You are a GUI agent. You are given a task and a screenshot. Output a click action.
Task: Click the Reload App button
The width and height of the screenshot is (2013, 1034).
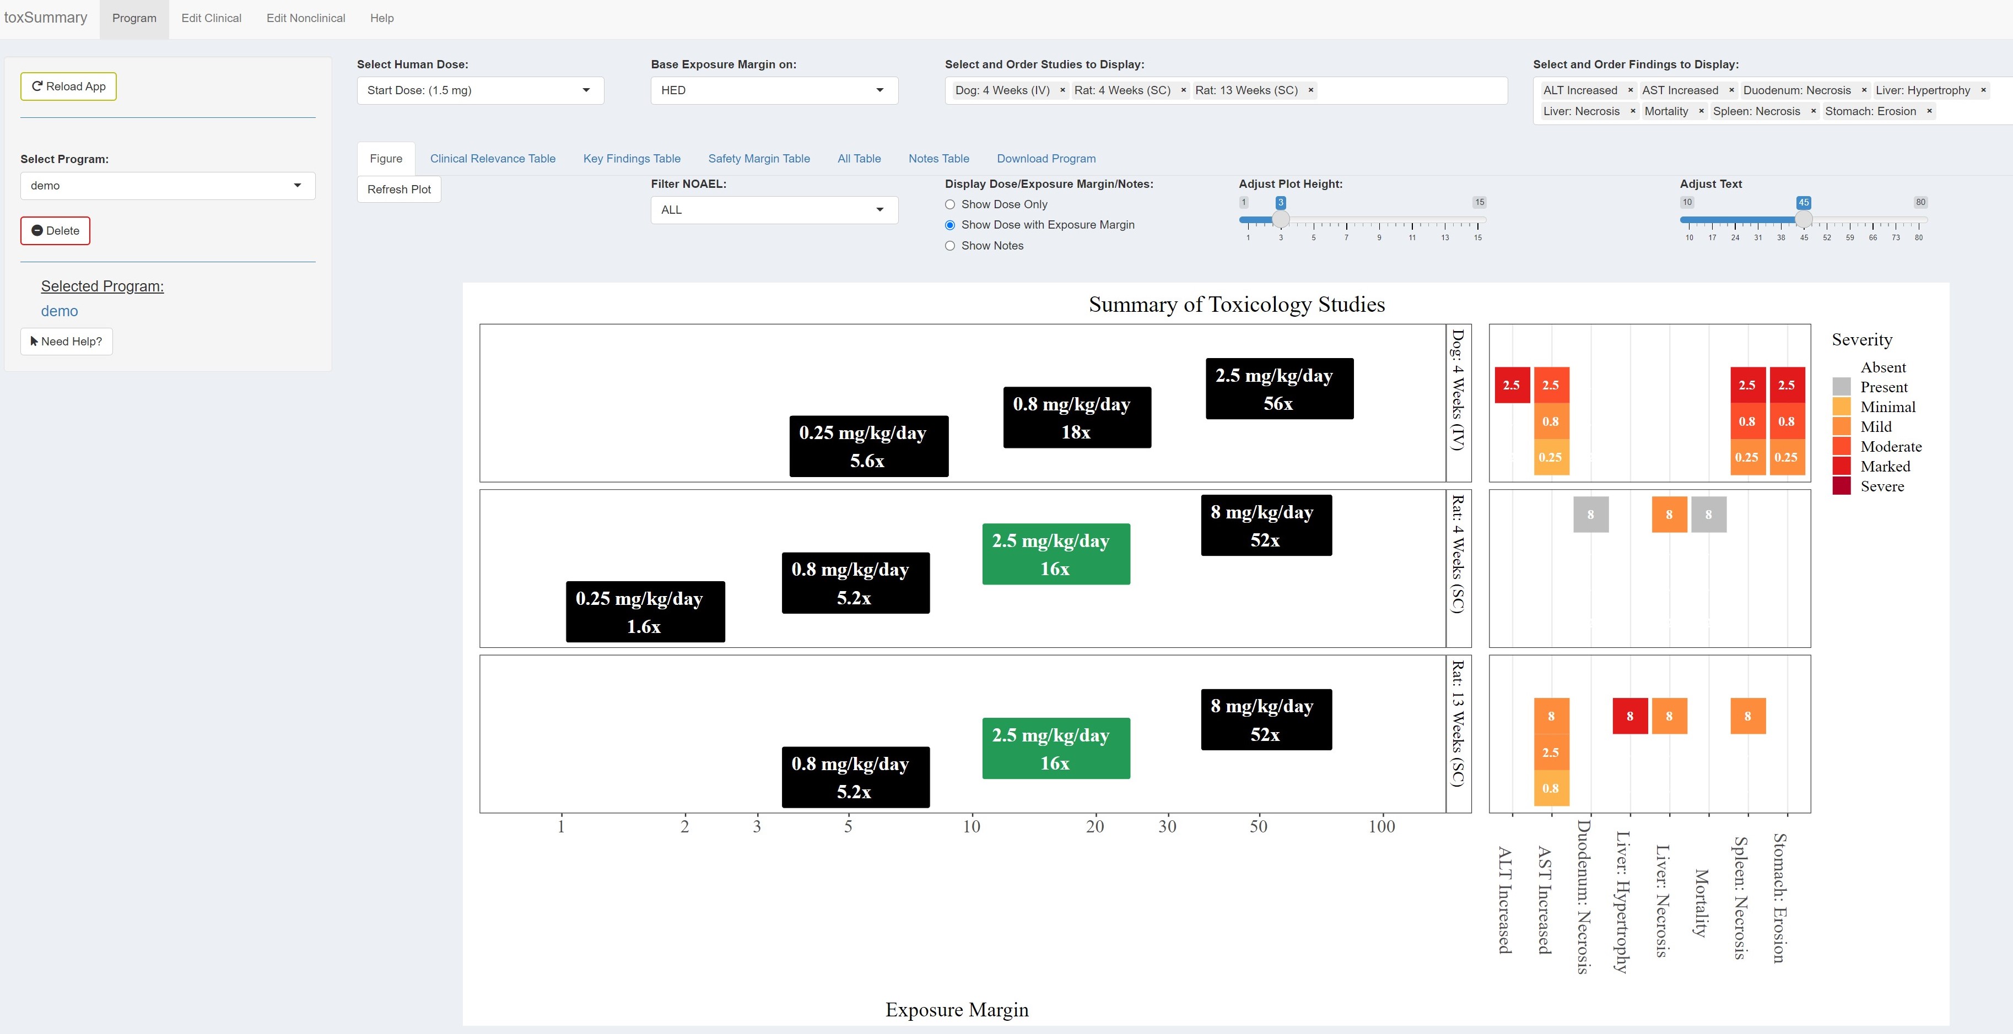(69, 86)
